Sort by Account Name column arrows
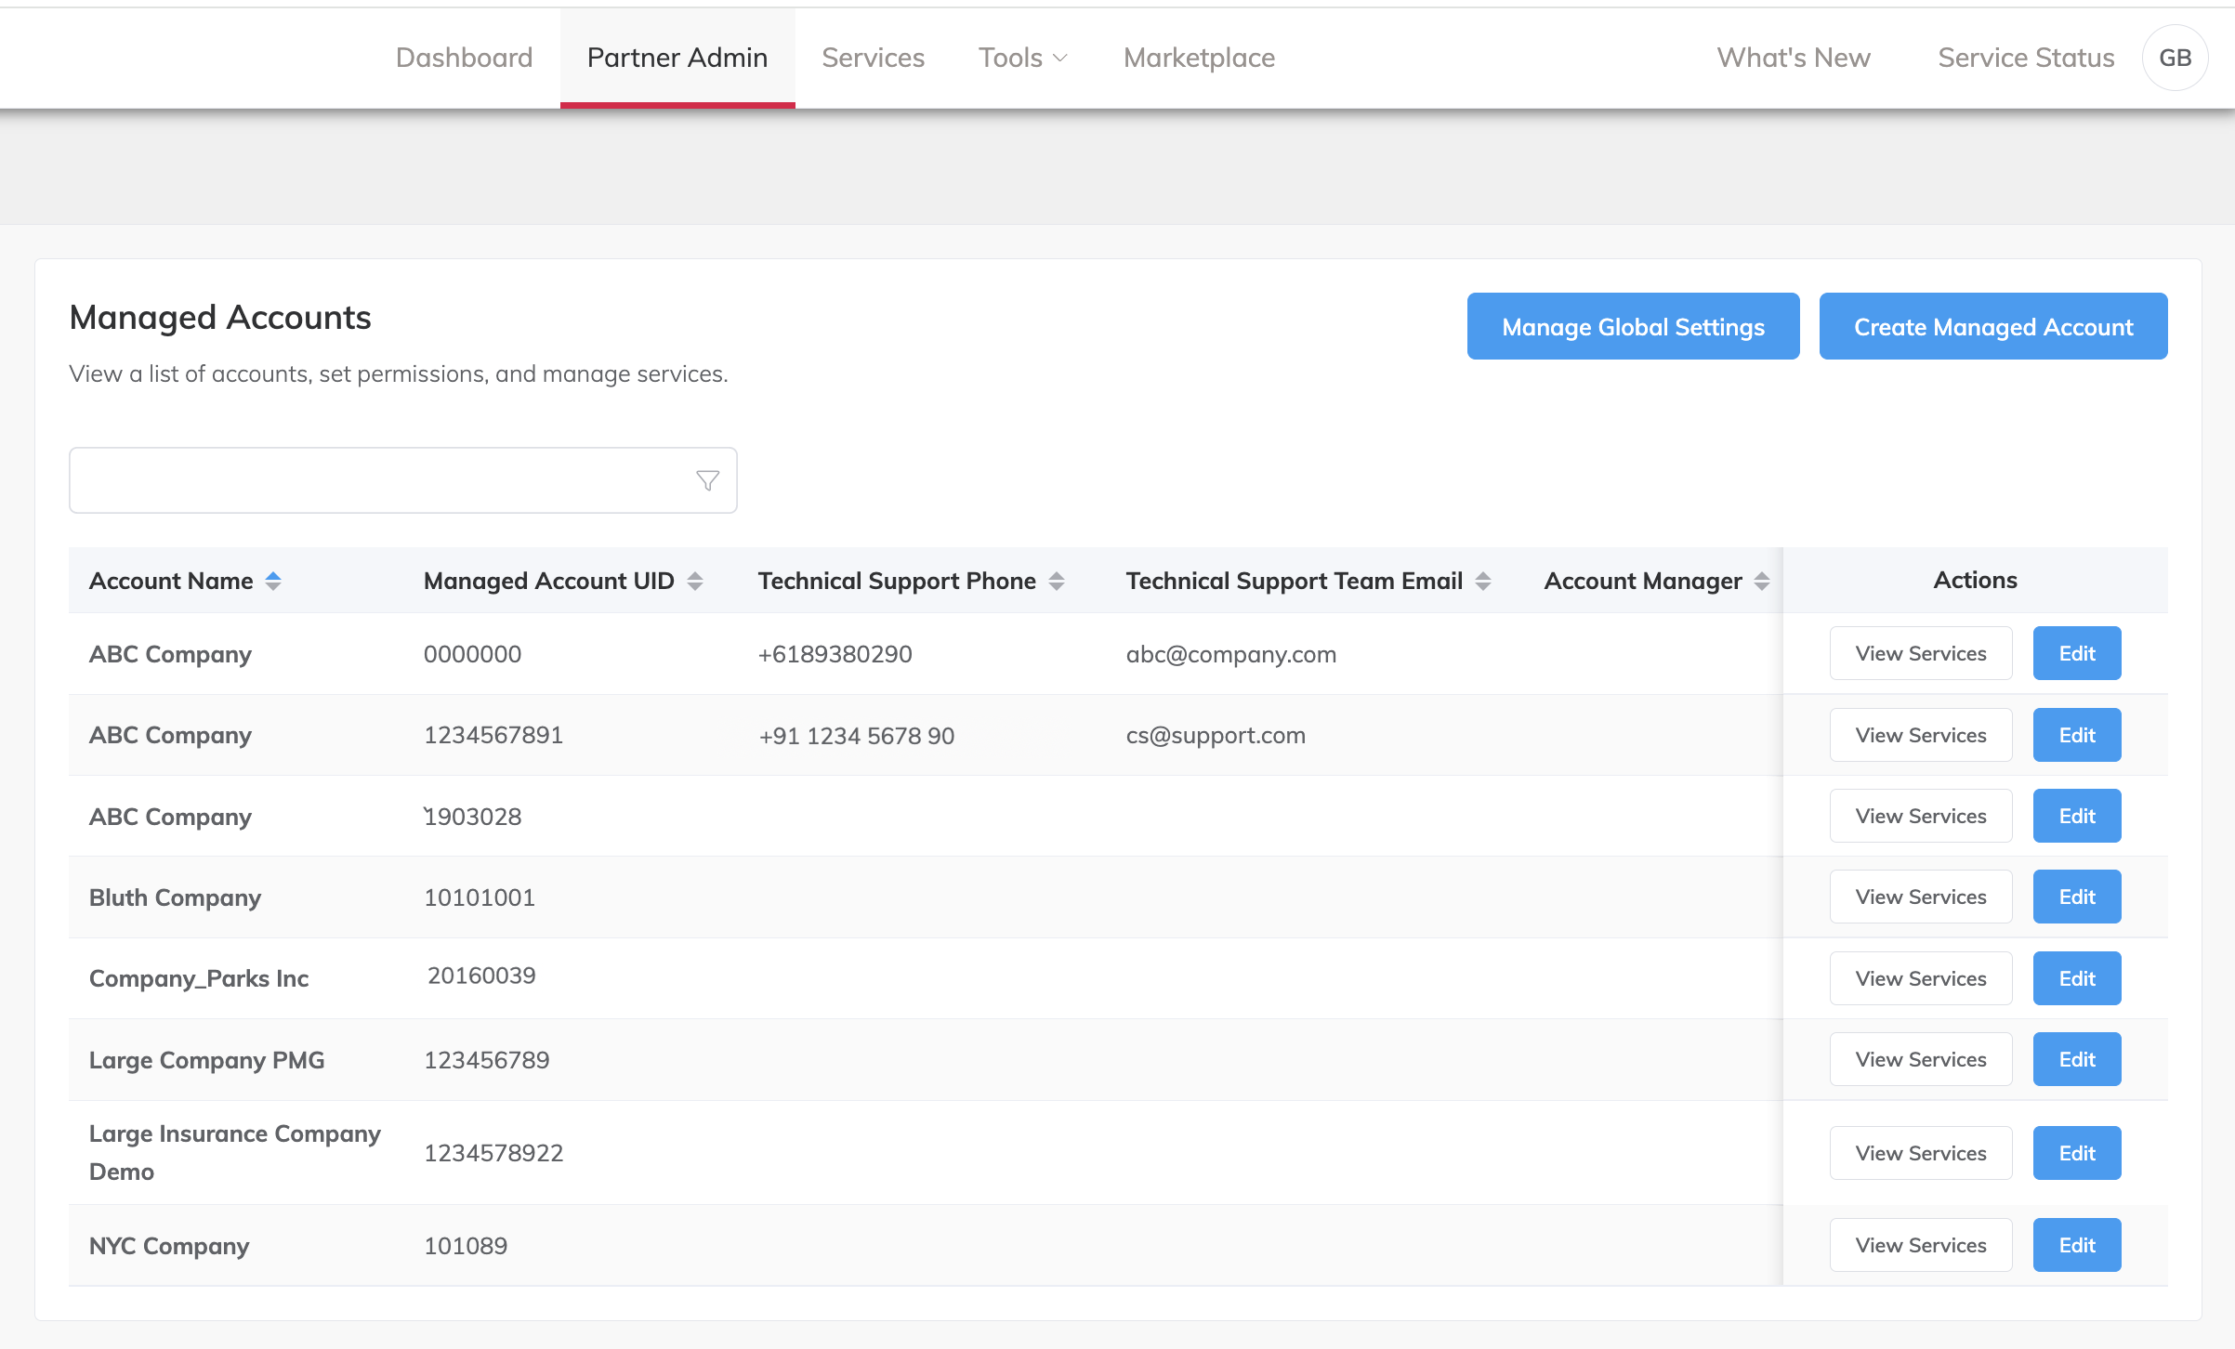2235x1349 pixels. tap(273, 581)
